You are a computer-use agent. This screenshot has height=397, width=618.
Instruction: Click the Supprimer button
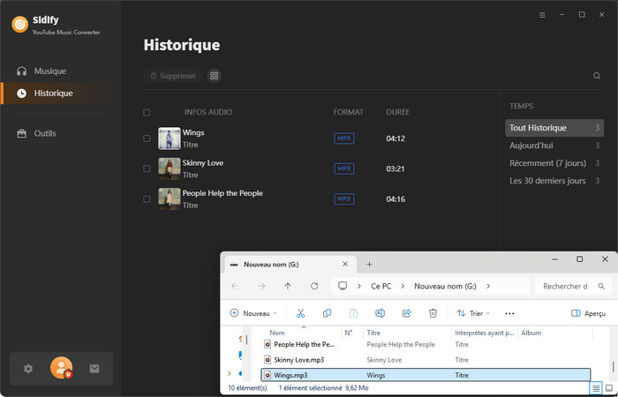click(x=172, y=76)
